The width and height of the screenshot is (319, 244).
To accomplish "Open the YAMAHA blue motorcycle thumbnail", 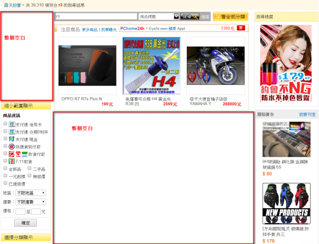I will 216,65.
